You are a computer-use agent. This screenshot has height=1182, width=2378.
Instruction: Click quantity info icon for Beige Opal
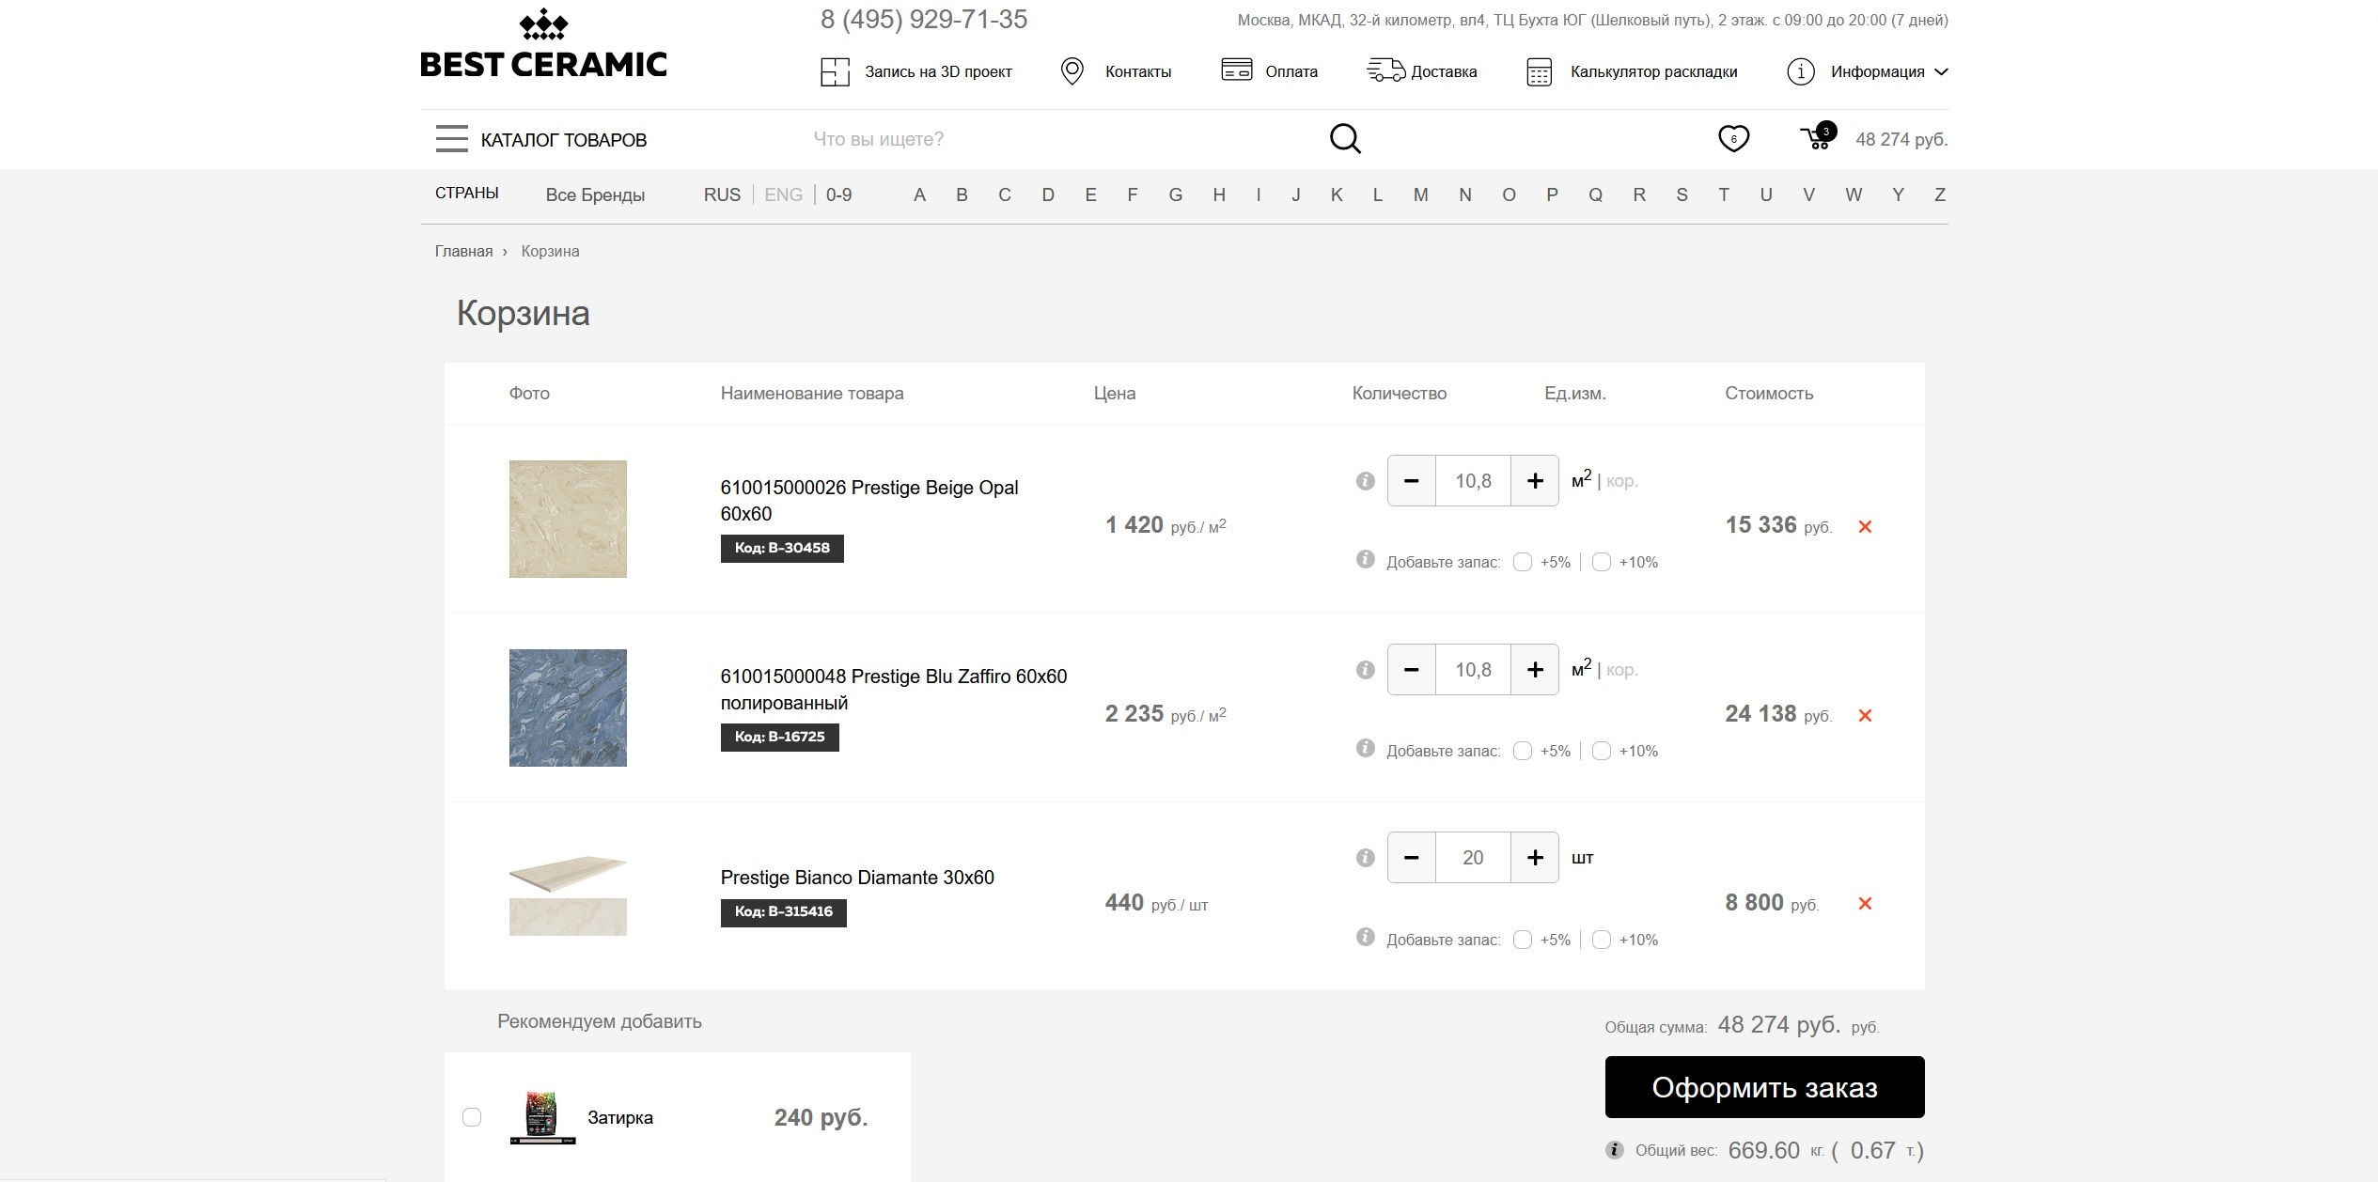(1366, 481)
